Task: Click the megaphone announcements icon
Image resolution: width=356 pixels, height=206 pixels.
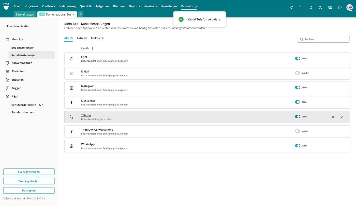Action: pos(320,8)
